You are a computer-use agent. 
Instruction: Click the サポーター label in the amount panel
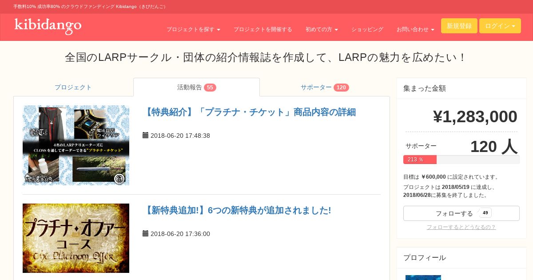pyautogui.click(x=421, y=146)
